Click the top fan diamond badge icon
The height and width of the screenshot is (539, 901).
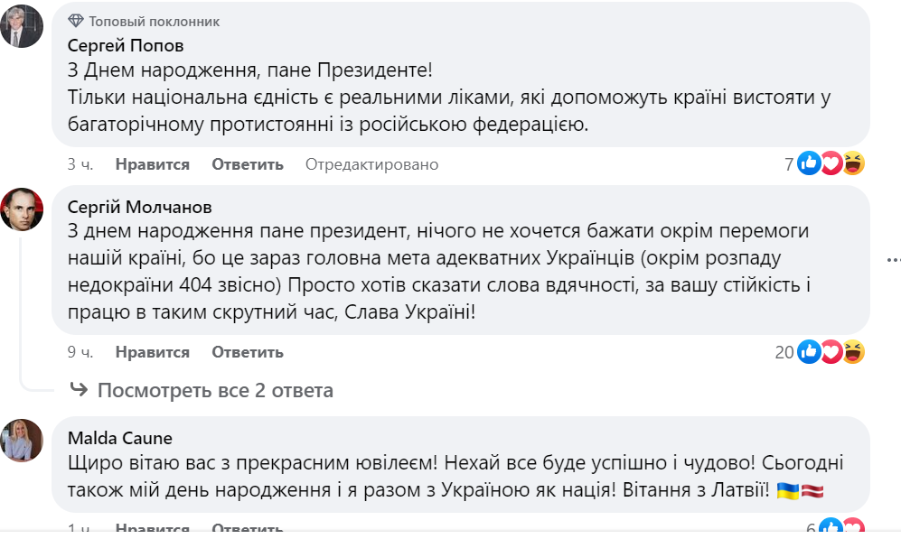coord(76,21)
